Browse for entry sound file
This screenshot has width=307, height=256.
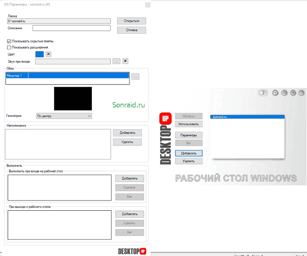pos(116,61)
